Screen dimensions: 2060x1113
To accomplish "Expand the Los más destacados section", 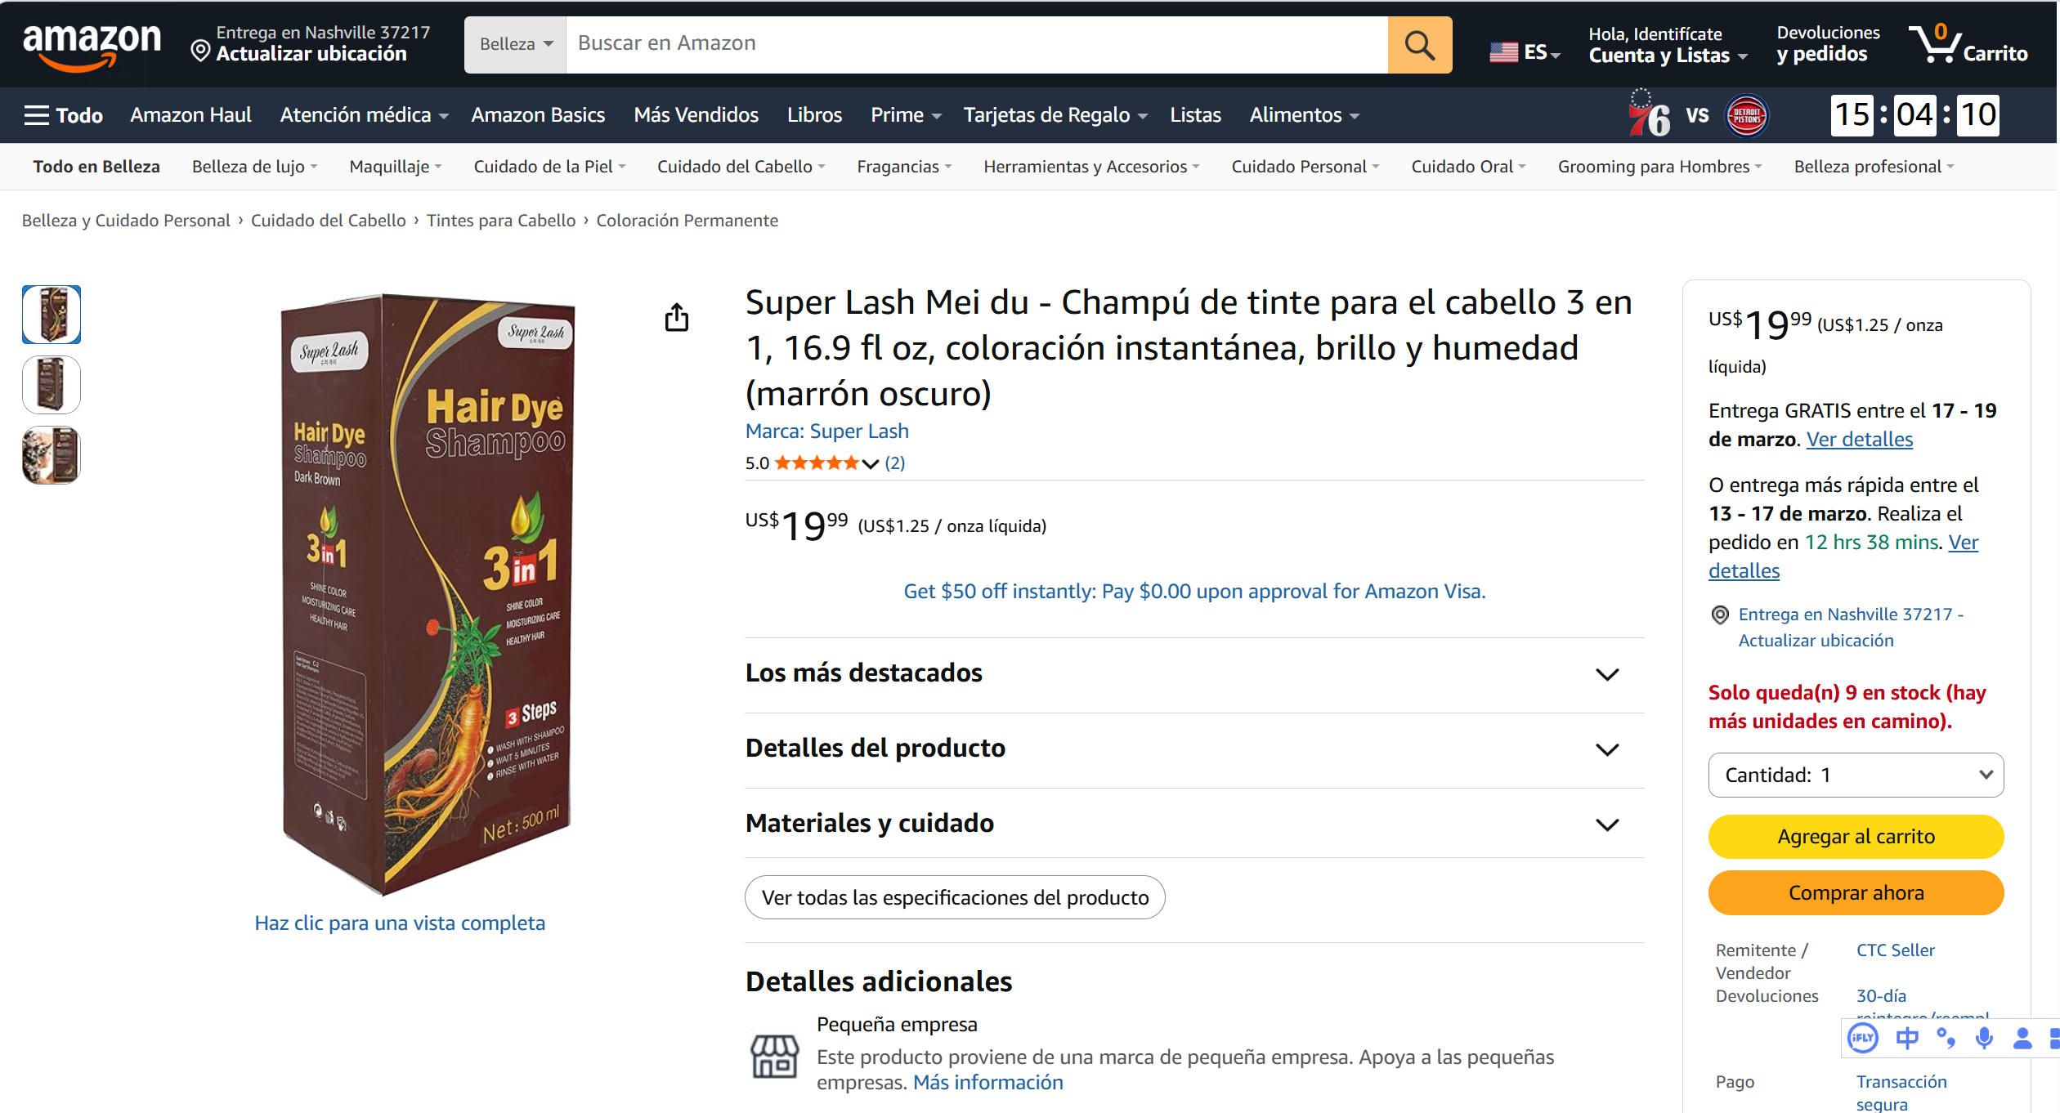I will pos(1194,673).
